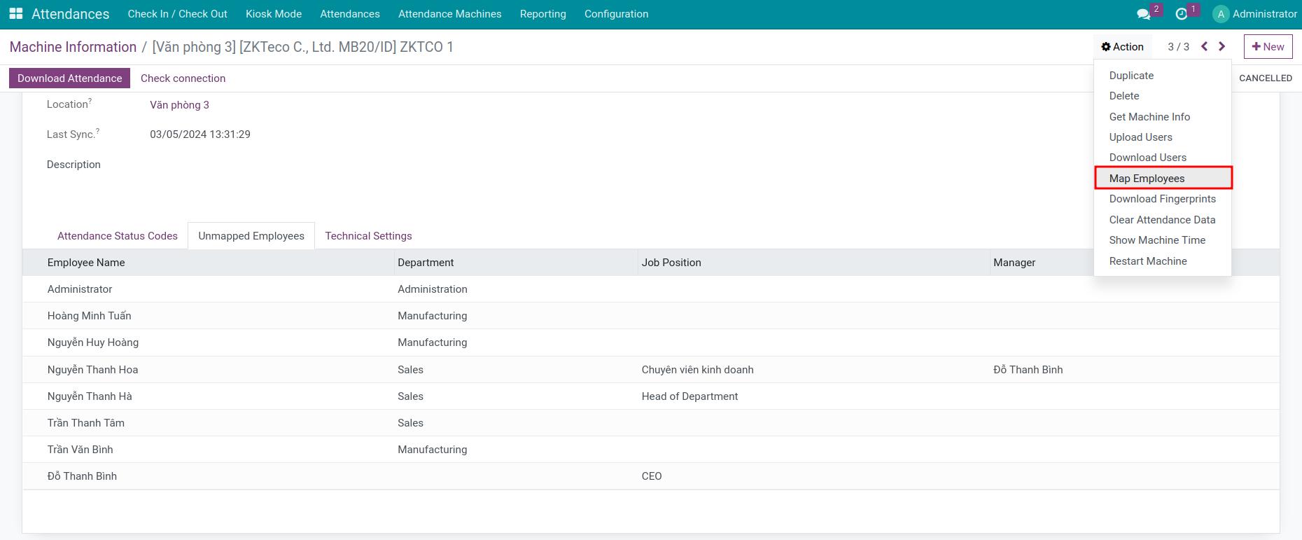Screen dimensions: 1302x540
Task: Switch to Attendance Status Codes tab
Action: pyautogui.click(x=118, y=236)
